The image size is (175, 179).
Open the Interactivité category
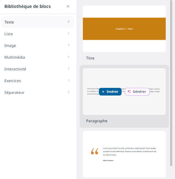tap(38, 69)
